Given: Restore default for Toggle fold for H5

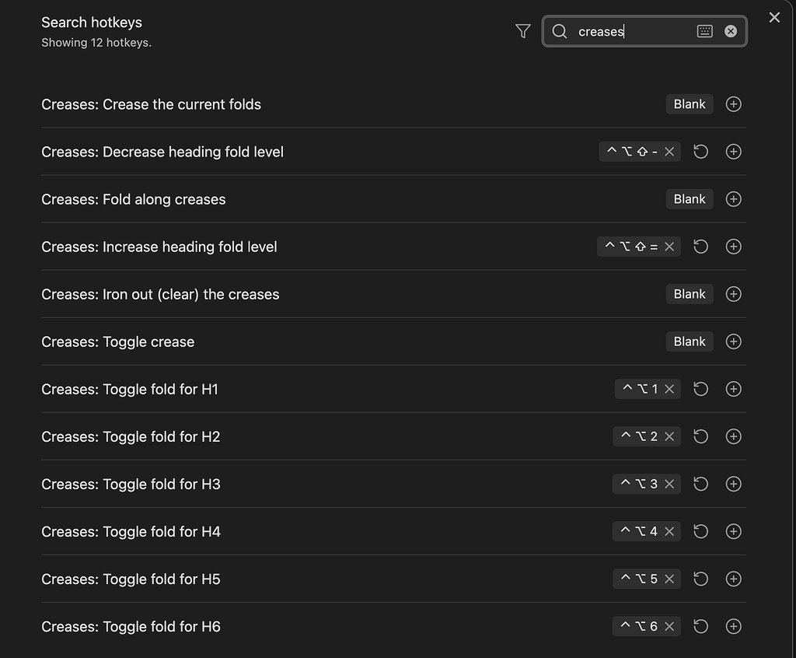Looking at the screenshot, I should coord(700,579).
